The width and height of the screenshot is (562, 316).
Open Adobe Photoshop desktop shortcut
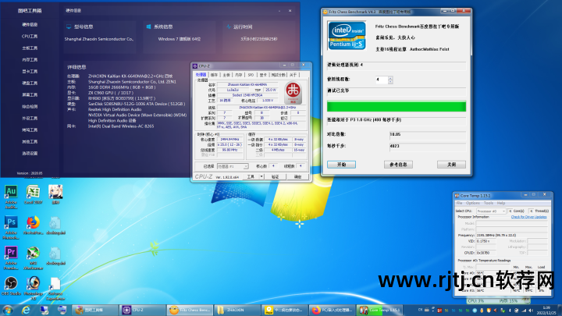click(x=11, y=223)
